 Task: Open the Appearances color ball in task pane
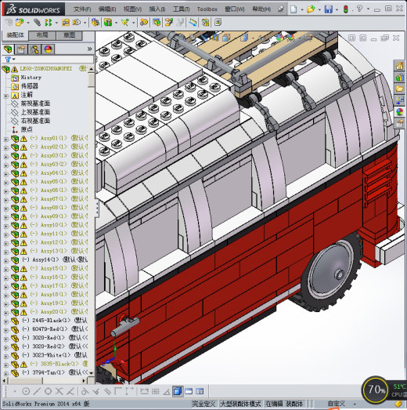(x=399, y=112)
